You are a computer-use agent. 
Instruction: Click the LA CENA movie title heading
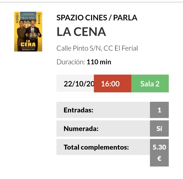coord(81,32)
